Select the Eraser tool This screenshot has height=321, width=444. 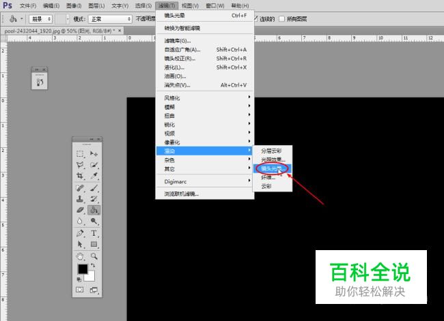tap(80, 210)
